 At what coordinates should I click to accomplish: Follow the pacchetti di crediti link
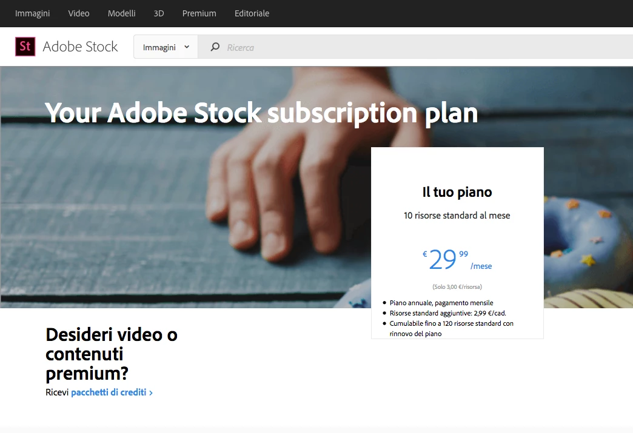[x=109, y=392]
